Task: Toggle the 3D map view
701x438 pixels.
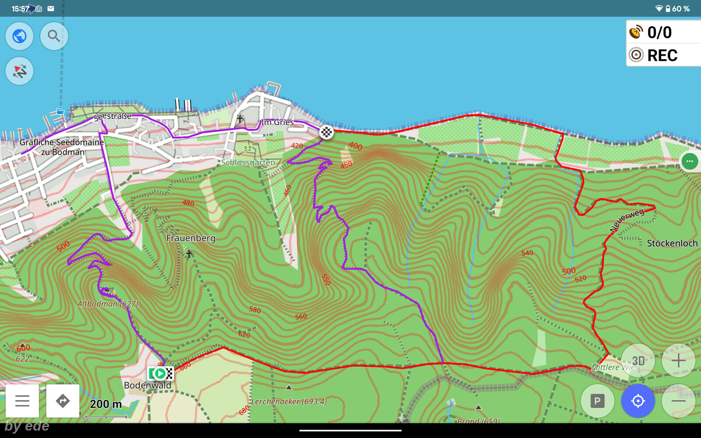Action: tap(638, 360)
